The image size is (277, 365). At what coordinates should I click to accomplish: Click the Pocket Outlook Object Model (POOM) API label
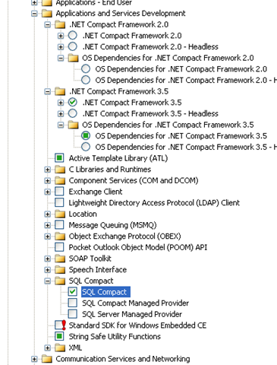coord(138,247)
